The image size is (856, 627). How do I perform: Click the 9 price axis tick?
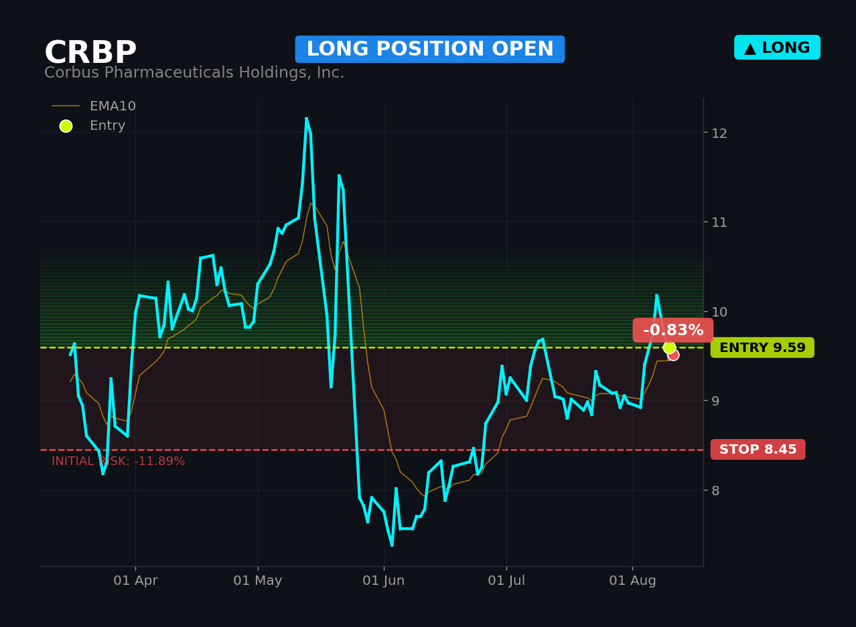[715, 401]
